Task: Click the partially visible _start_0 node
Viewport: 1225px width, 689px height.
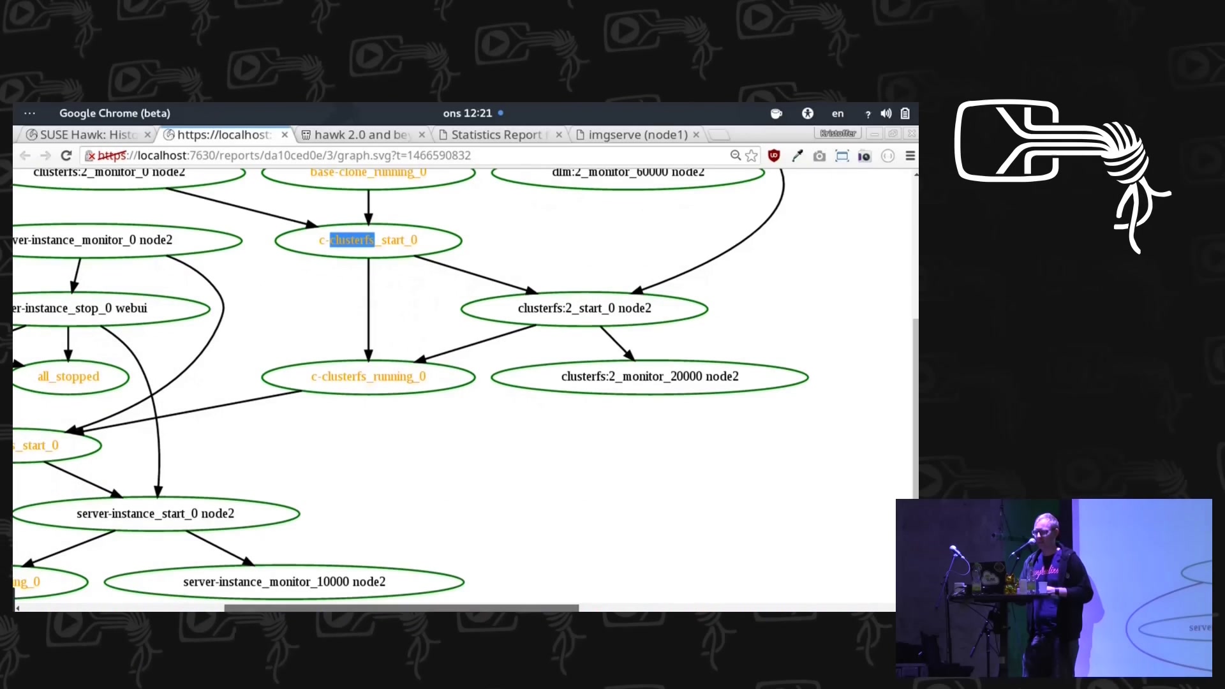Action: (56, 445)
